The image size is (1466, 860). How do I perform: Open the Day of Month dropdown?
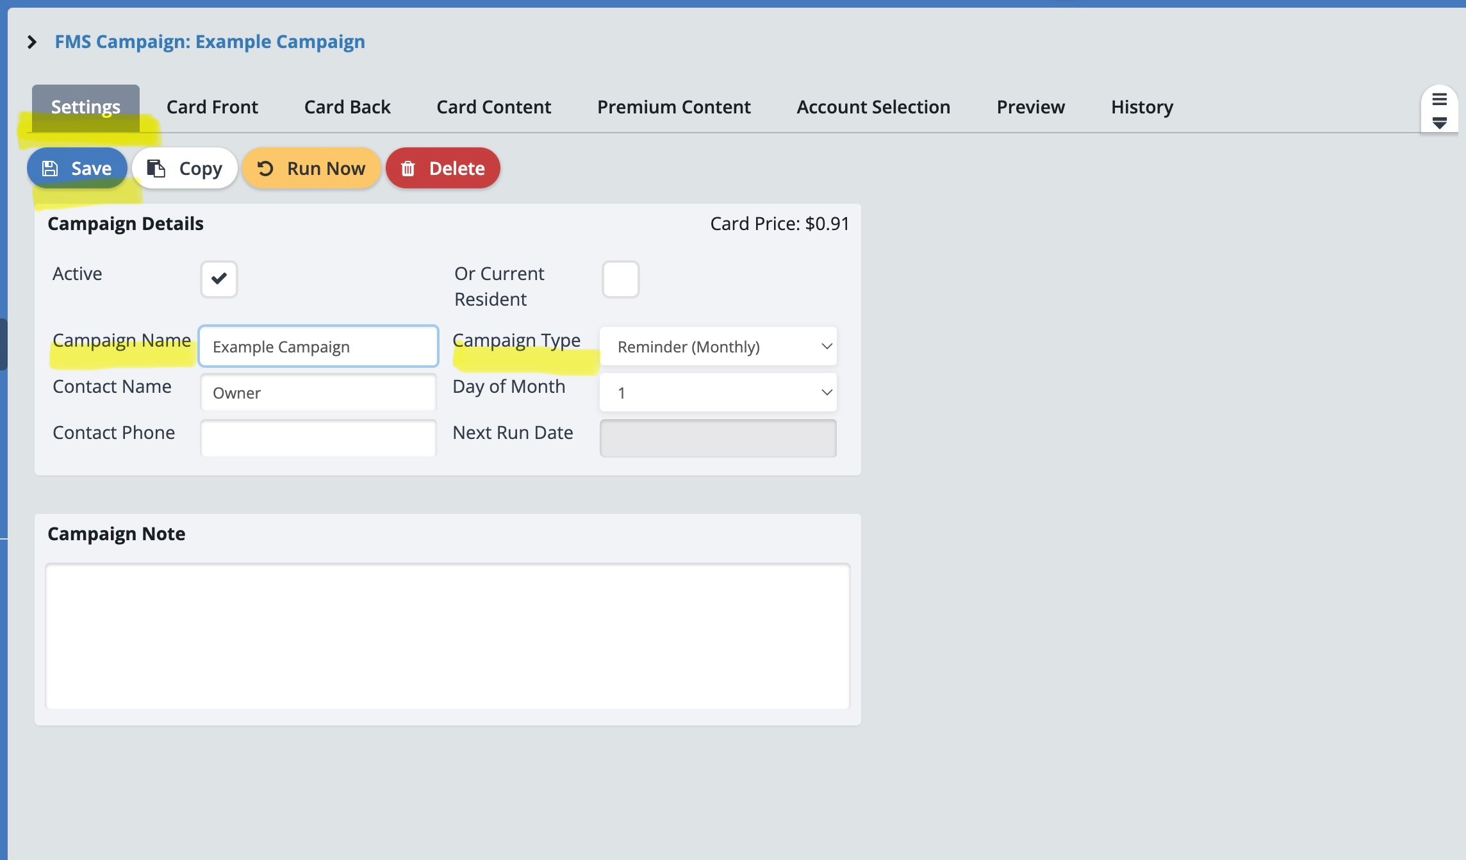718,393
